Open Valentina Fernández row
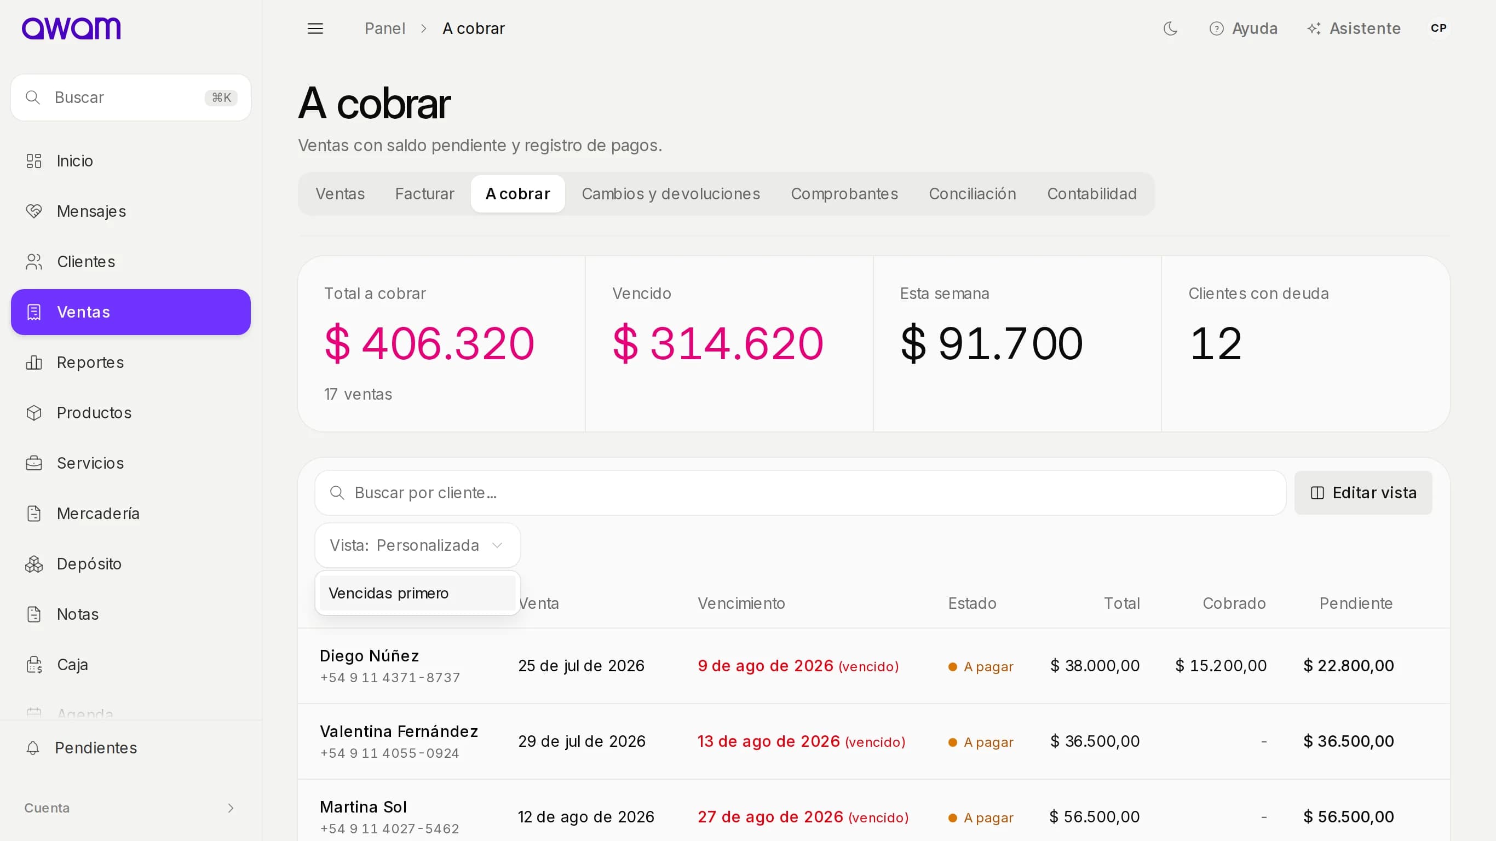Screen dimensions: 1496x841 tap(873, 742)
